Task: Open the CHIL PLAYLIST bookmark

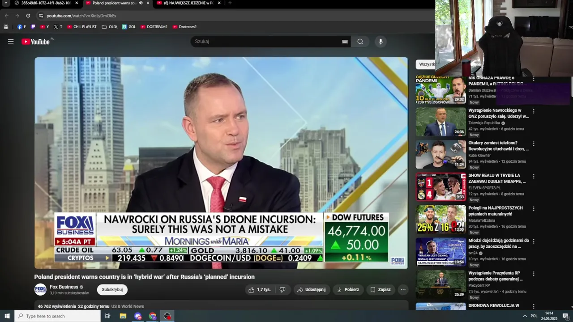Action: [82, 27]
